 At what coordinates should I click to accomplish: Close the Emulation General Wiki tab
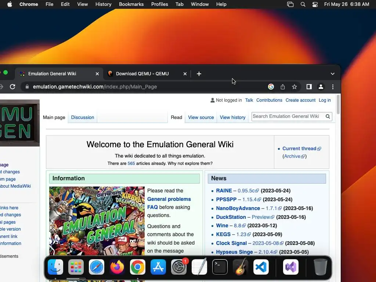(97, 74)
